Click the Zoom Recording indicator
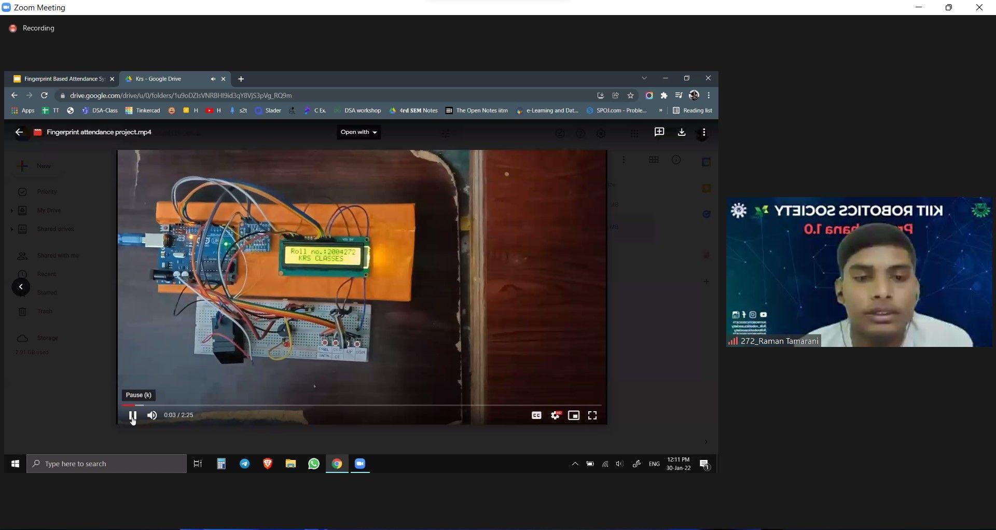This screenshot has width=996, height=530. pos(32,28)
